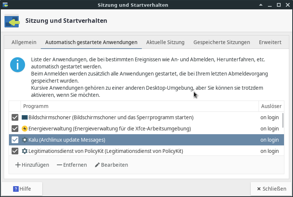293x197 pixels.
Task: Open the Aktuelle Sitzung tab
Action: (165, 42)
